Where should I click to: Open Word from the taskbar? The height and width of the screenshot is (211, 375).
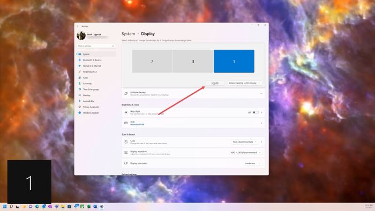coord(95,207)
